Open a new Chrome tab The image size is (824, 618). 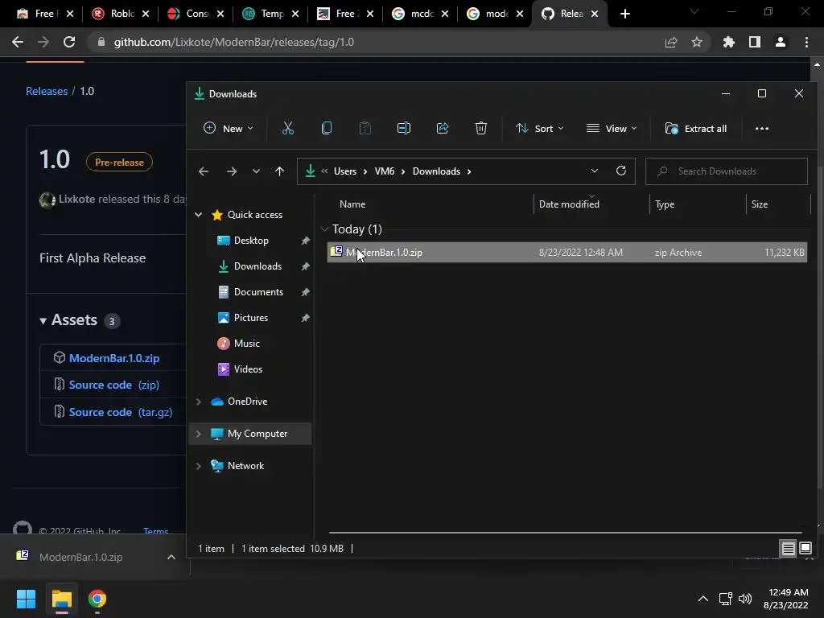point(624,14)
